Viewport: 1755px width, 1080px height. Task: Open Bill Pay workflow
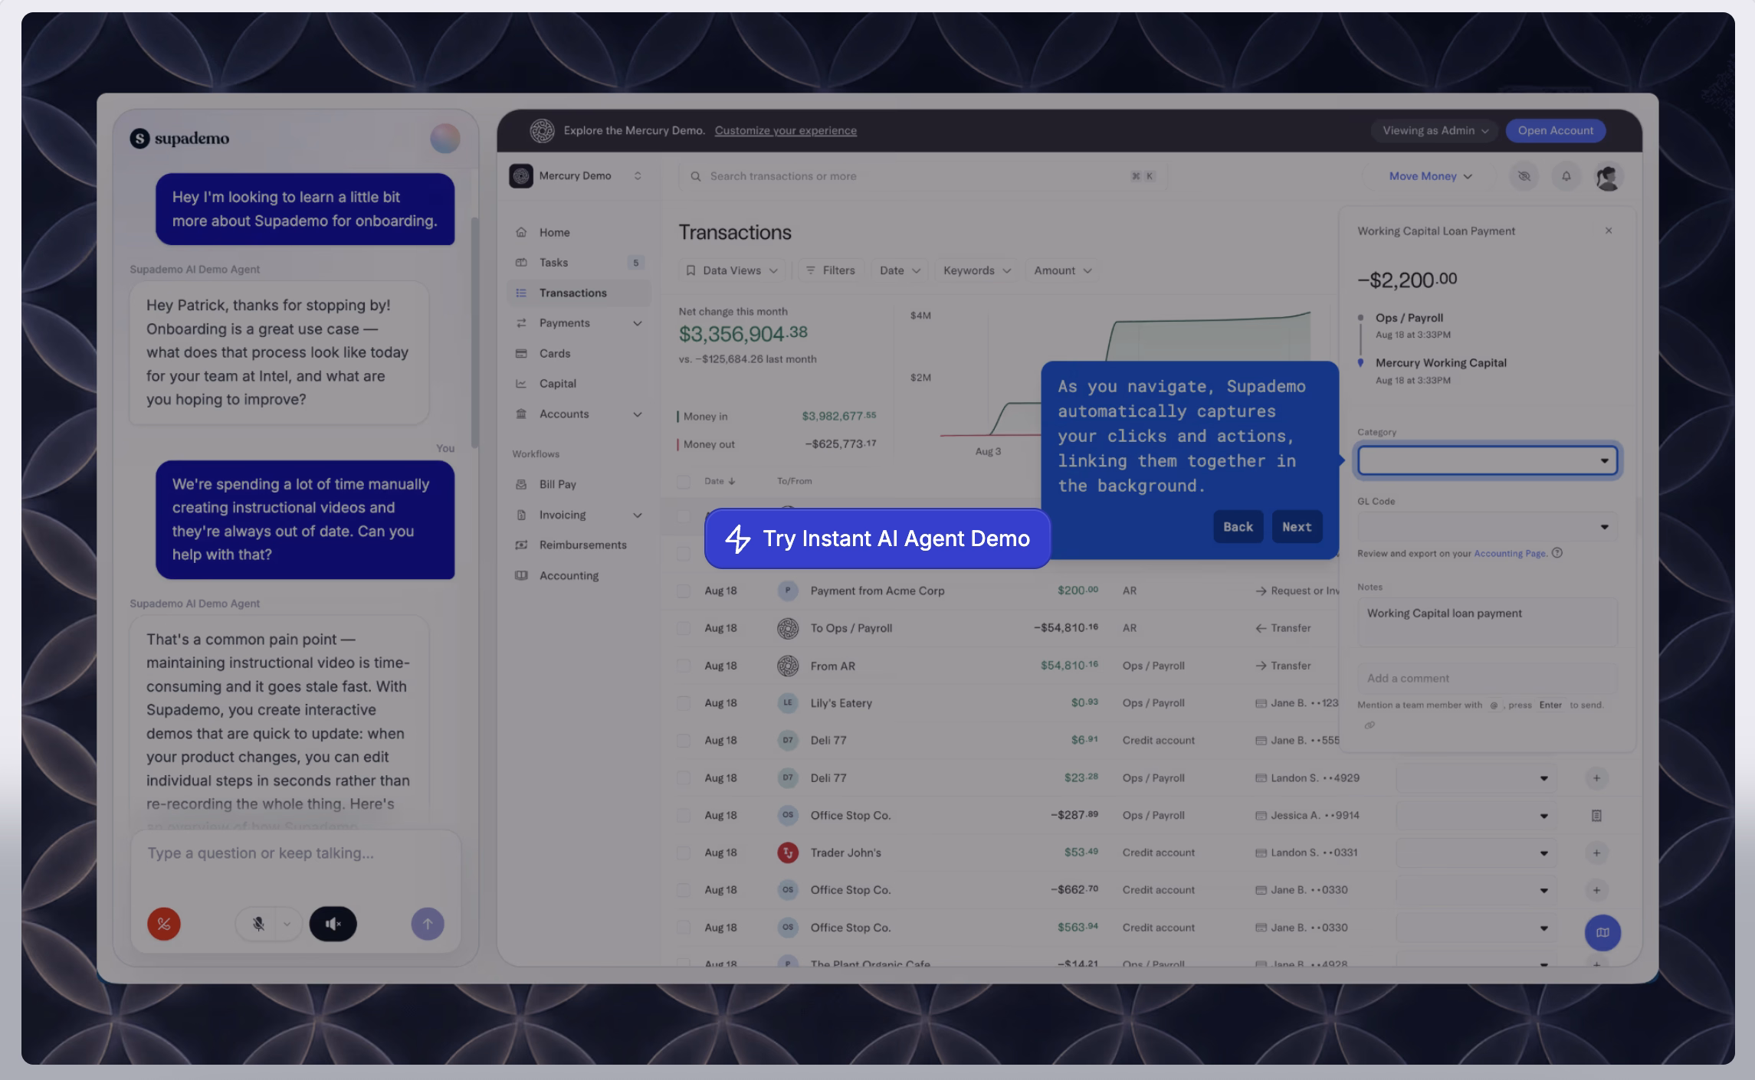click(579, 484)
